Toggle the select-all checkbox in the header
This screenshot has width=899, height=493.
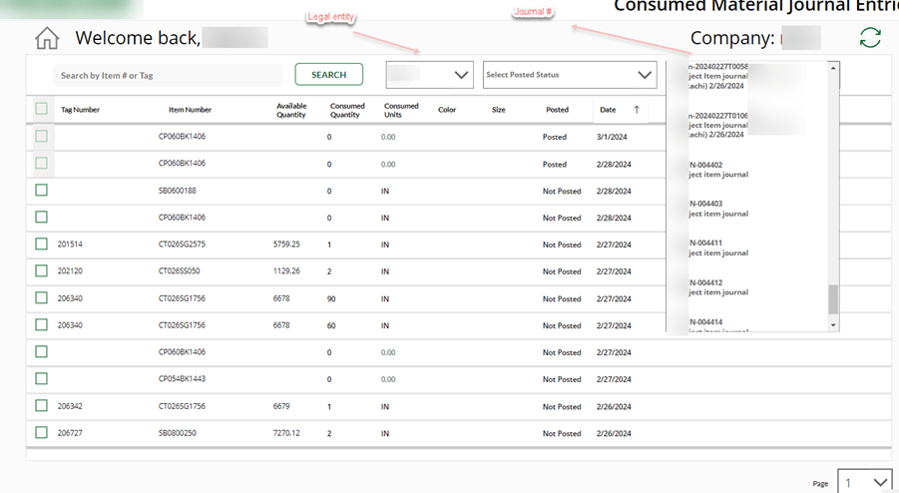[x=41, y=109]
